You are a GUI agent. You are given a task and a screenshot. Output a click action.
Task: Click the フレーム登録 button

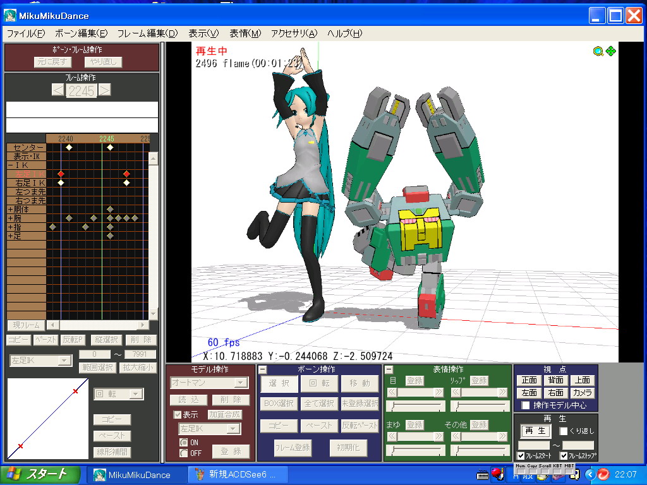(293, 448)
